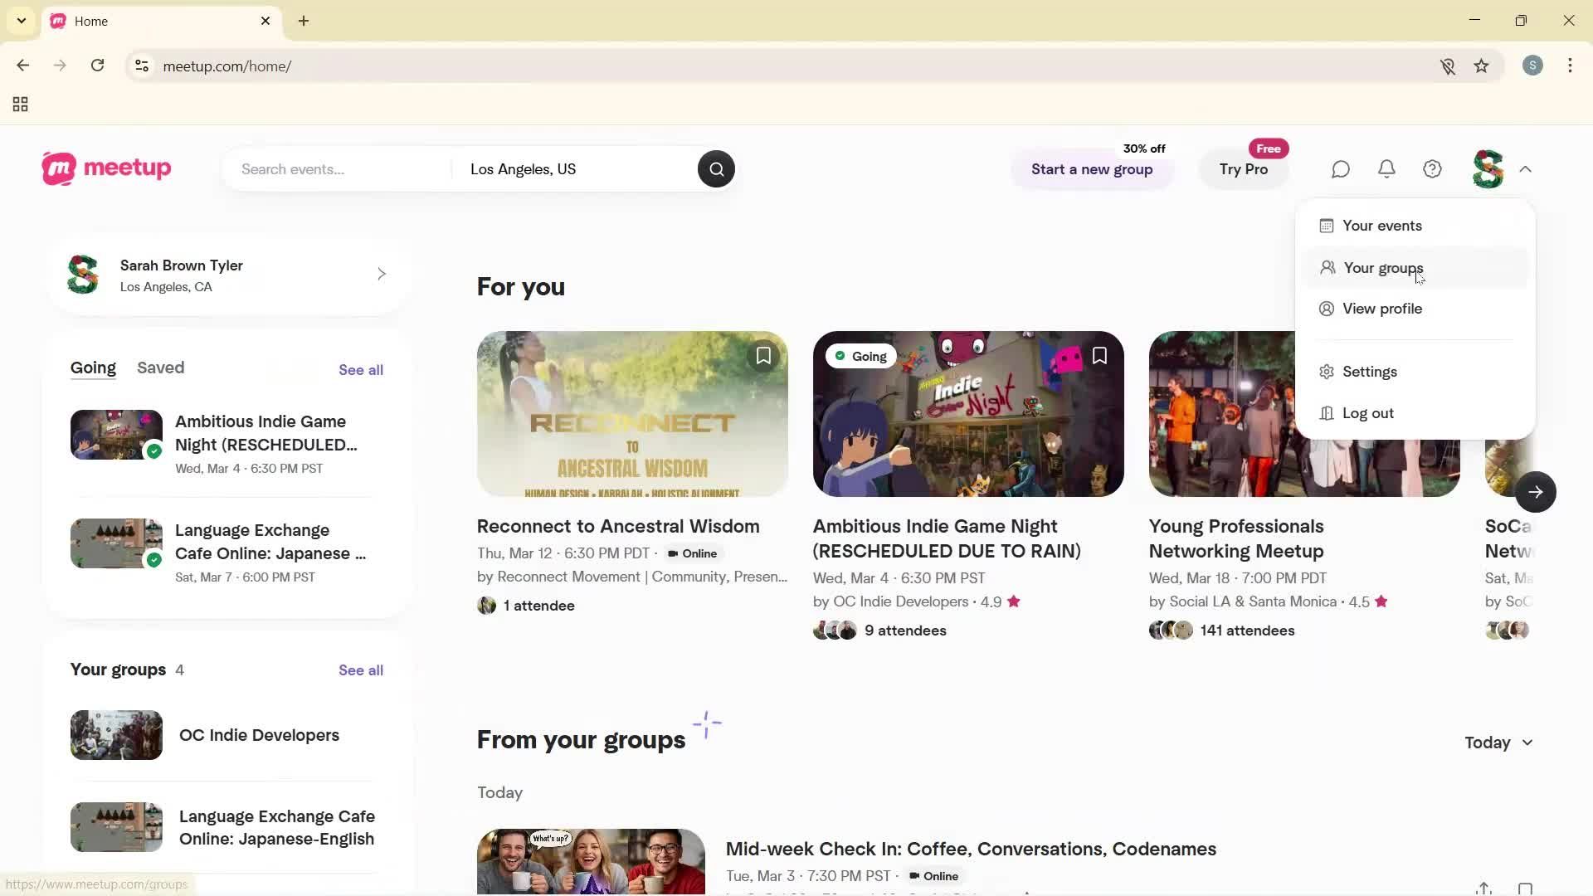Collapse the account menu chevron
The width and height of the screenshot is (1593, 896).
(1525, 169)
